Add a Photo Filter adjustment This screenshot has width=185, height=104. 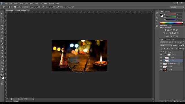pos(173,33)
